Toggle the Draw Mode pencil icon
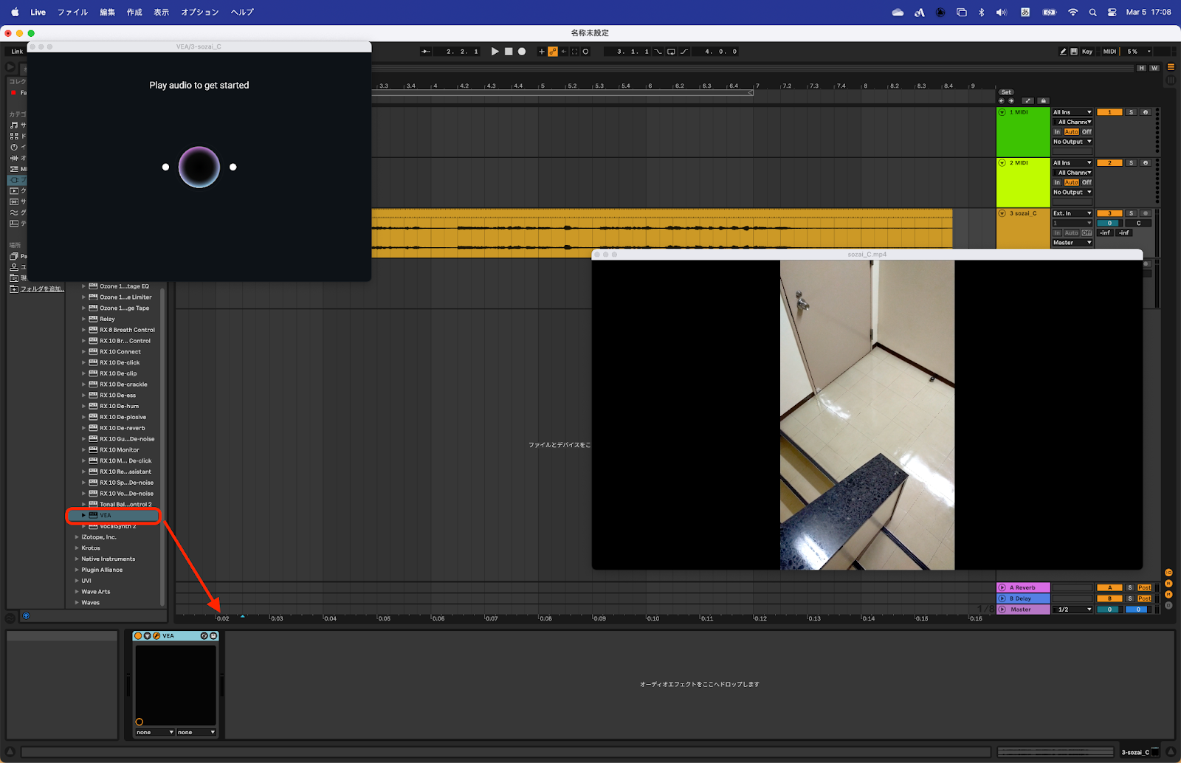This screenshot has height=763, width=1181. tap(1063, 52)
